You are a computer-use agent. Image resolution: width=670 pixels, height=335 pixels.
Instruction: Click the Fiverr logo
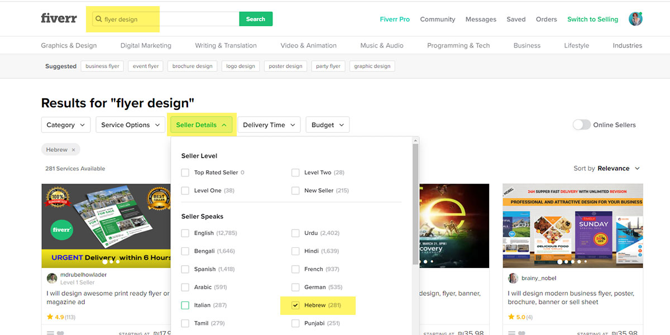[59, 18]
